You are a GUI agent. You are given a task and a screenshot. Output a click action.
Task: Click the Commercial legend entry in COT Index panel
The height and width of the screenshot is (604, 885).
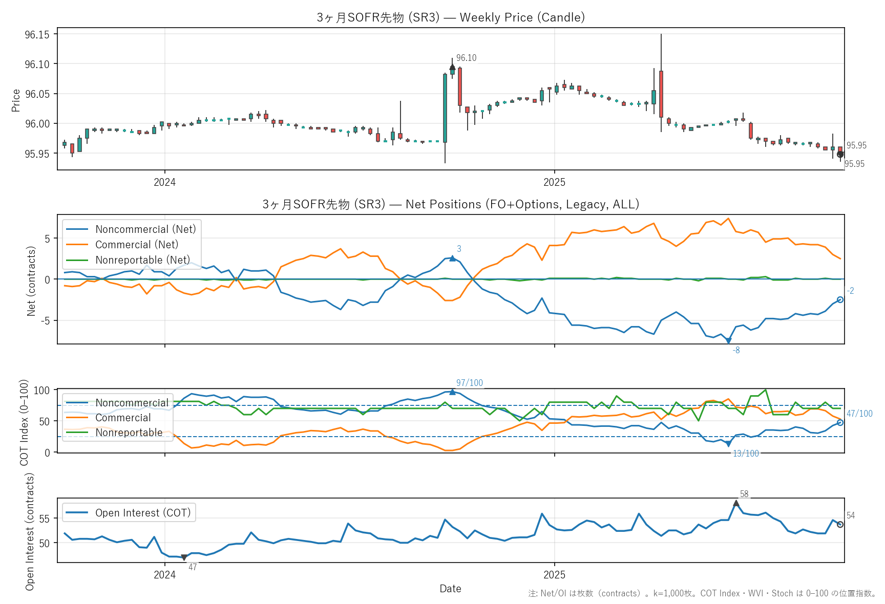[123, 418]
